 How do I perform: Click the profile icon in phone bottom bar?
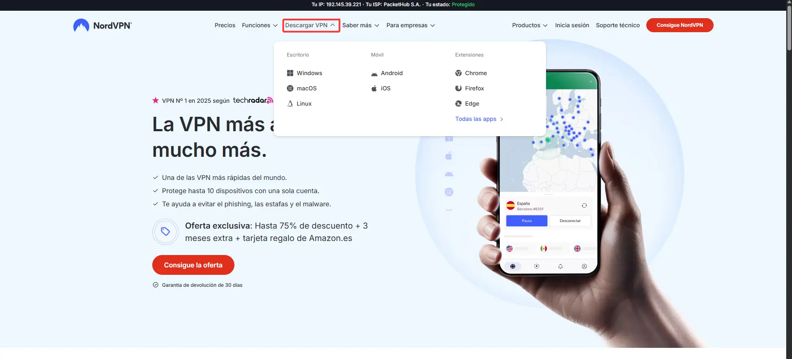point(584,266)
